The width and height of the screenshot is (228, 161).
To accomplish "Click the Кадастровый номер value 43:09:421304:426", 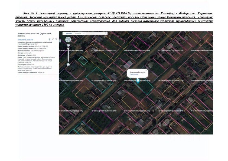I will point(42,46).
